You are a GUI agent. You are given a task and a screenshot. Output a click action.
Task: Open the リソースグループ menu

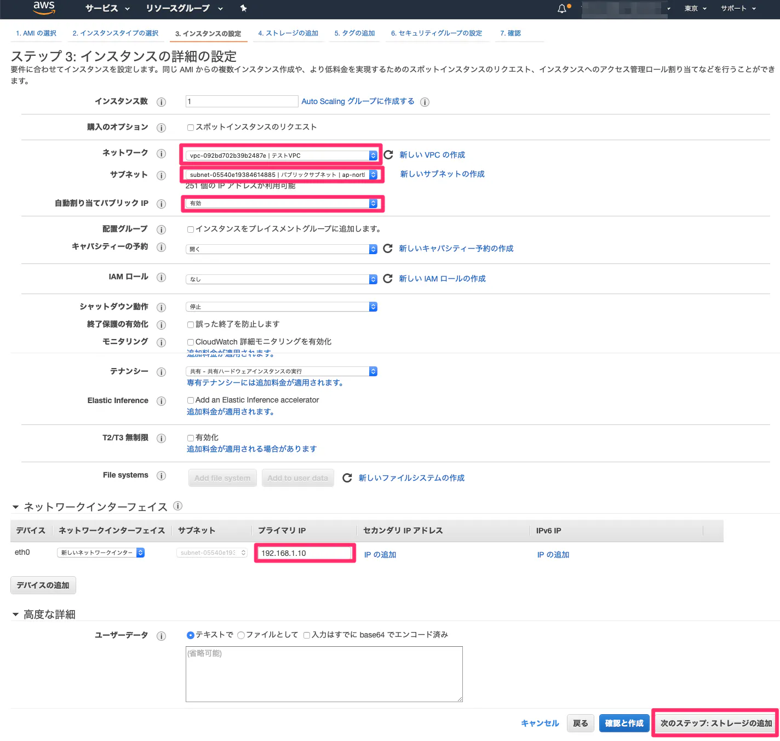tap(184, 8)
